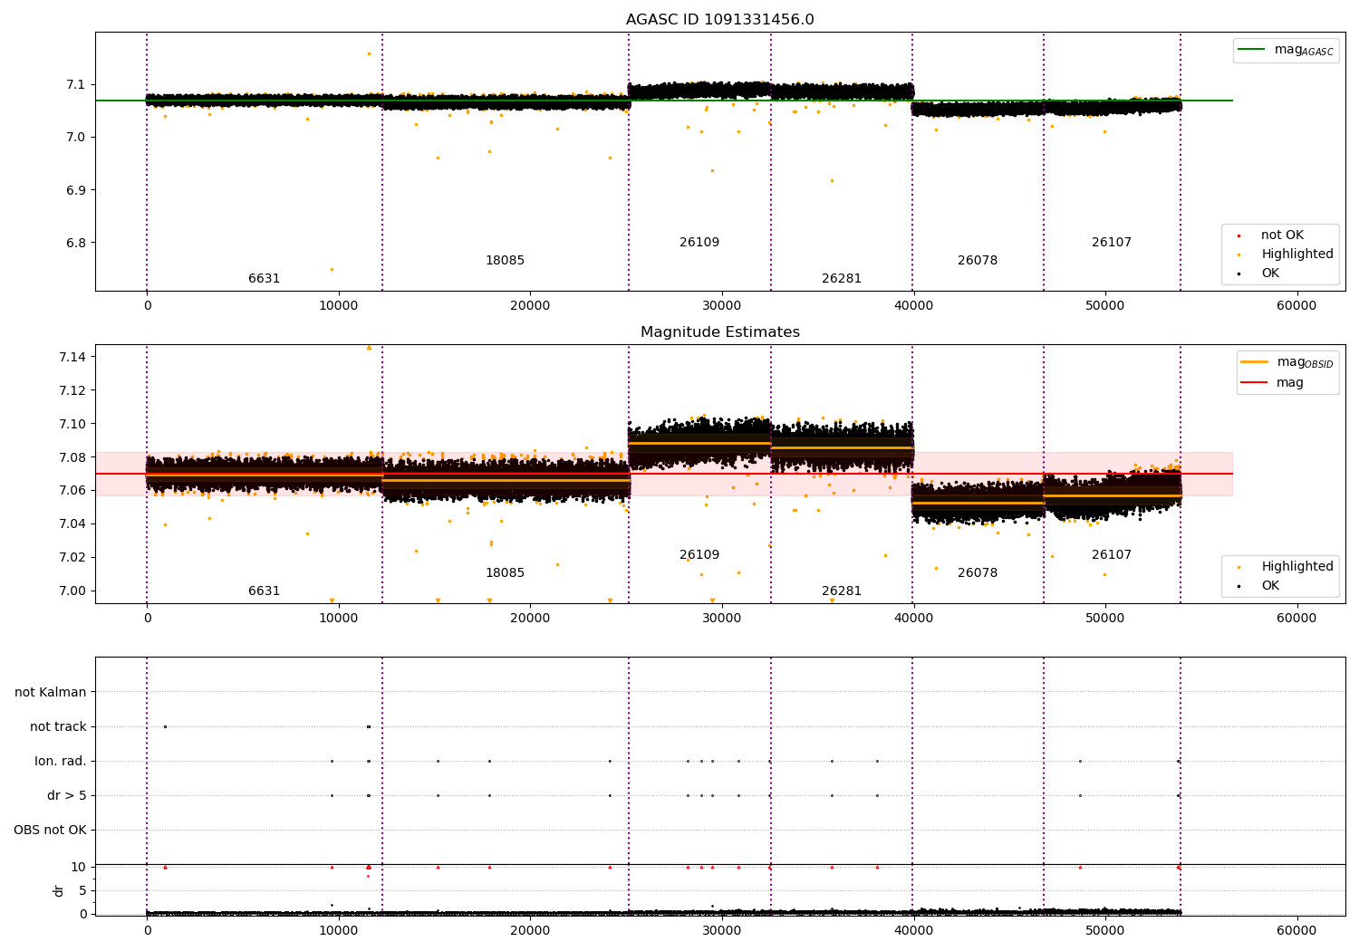Click y-tick 7.08 in middle panel

pos(72,457)
